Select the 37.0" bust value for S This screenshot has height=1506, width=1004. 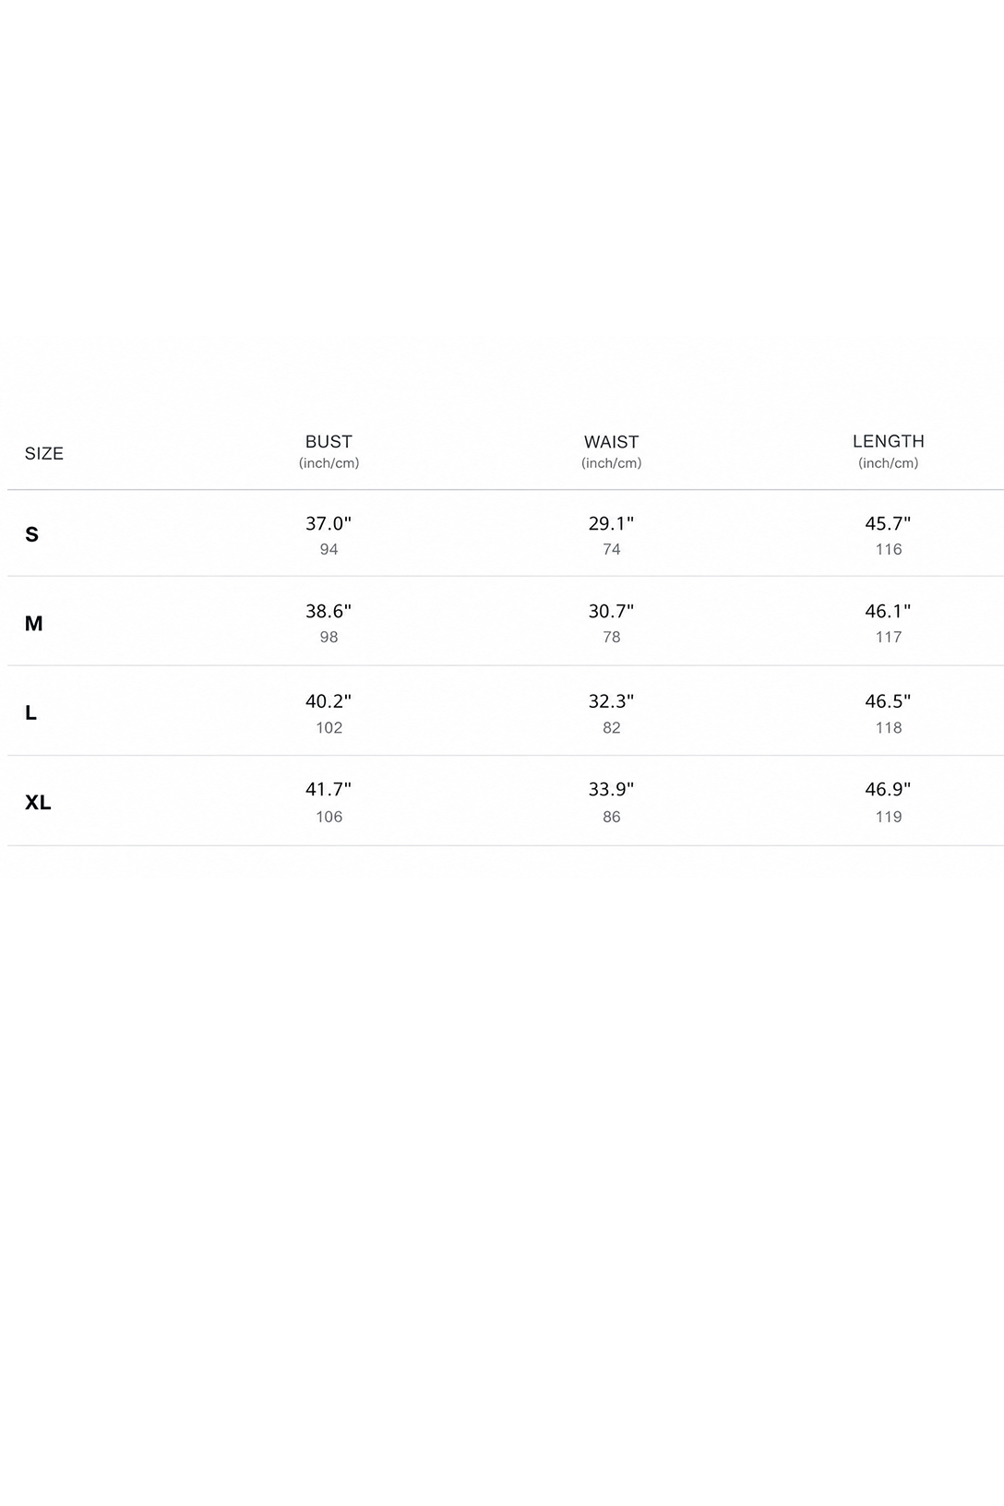click(329, 523)
